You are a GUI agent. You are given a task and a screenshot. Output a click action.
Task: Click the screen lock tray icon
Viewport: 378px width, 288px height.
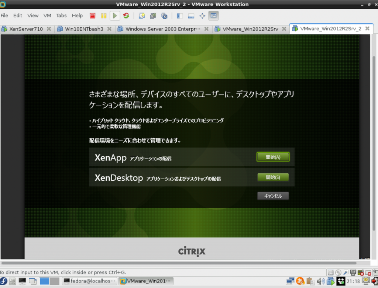(x=366, y=281)
